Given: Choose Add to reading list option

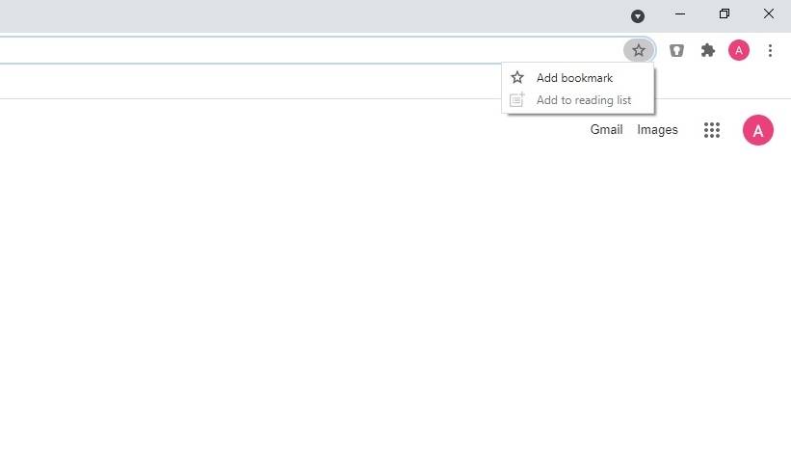Looking at the screenshot, I should 584,100.
